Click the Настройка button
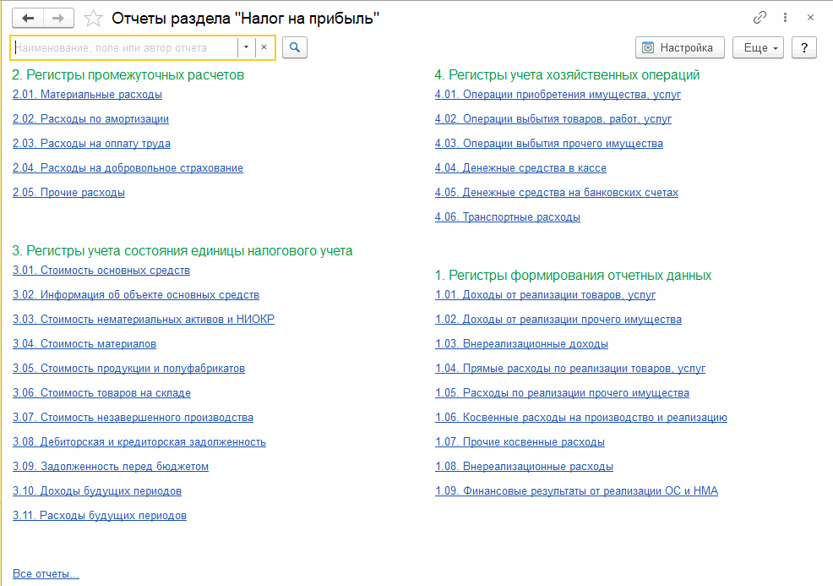 click(x=678, y=48)
